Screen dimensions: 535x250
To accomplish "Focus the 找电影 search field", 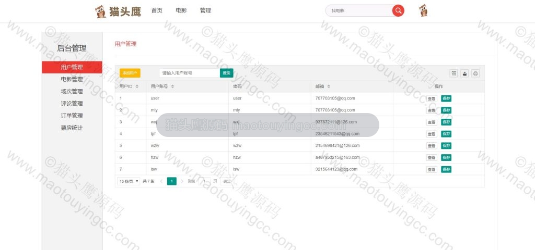I will coord(360,10).
